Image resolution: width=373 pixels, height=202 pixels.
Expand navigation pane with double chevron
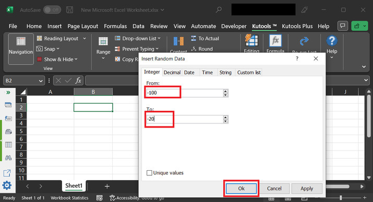click(x=8, y=92)
